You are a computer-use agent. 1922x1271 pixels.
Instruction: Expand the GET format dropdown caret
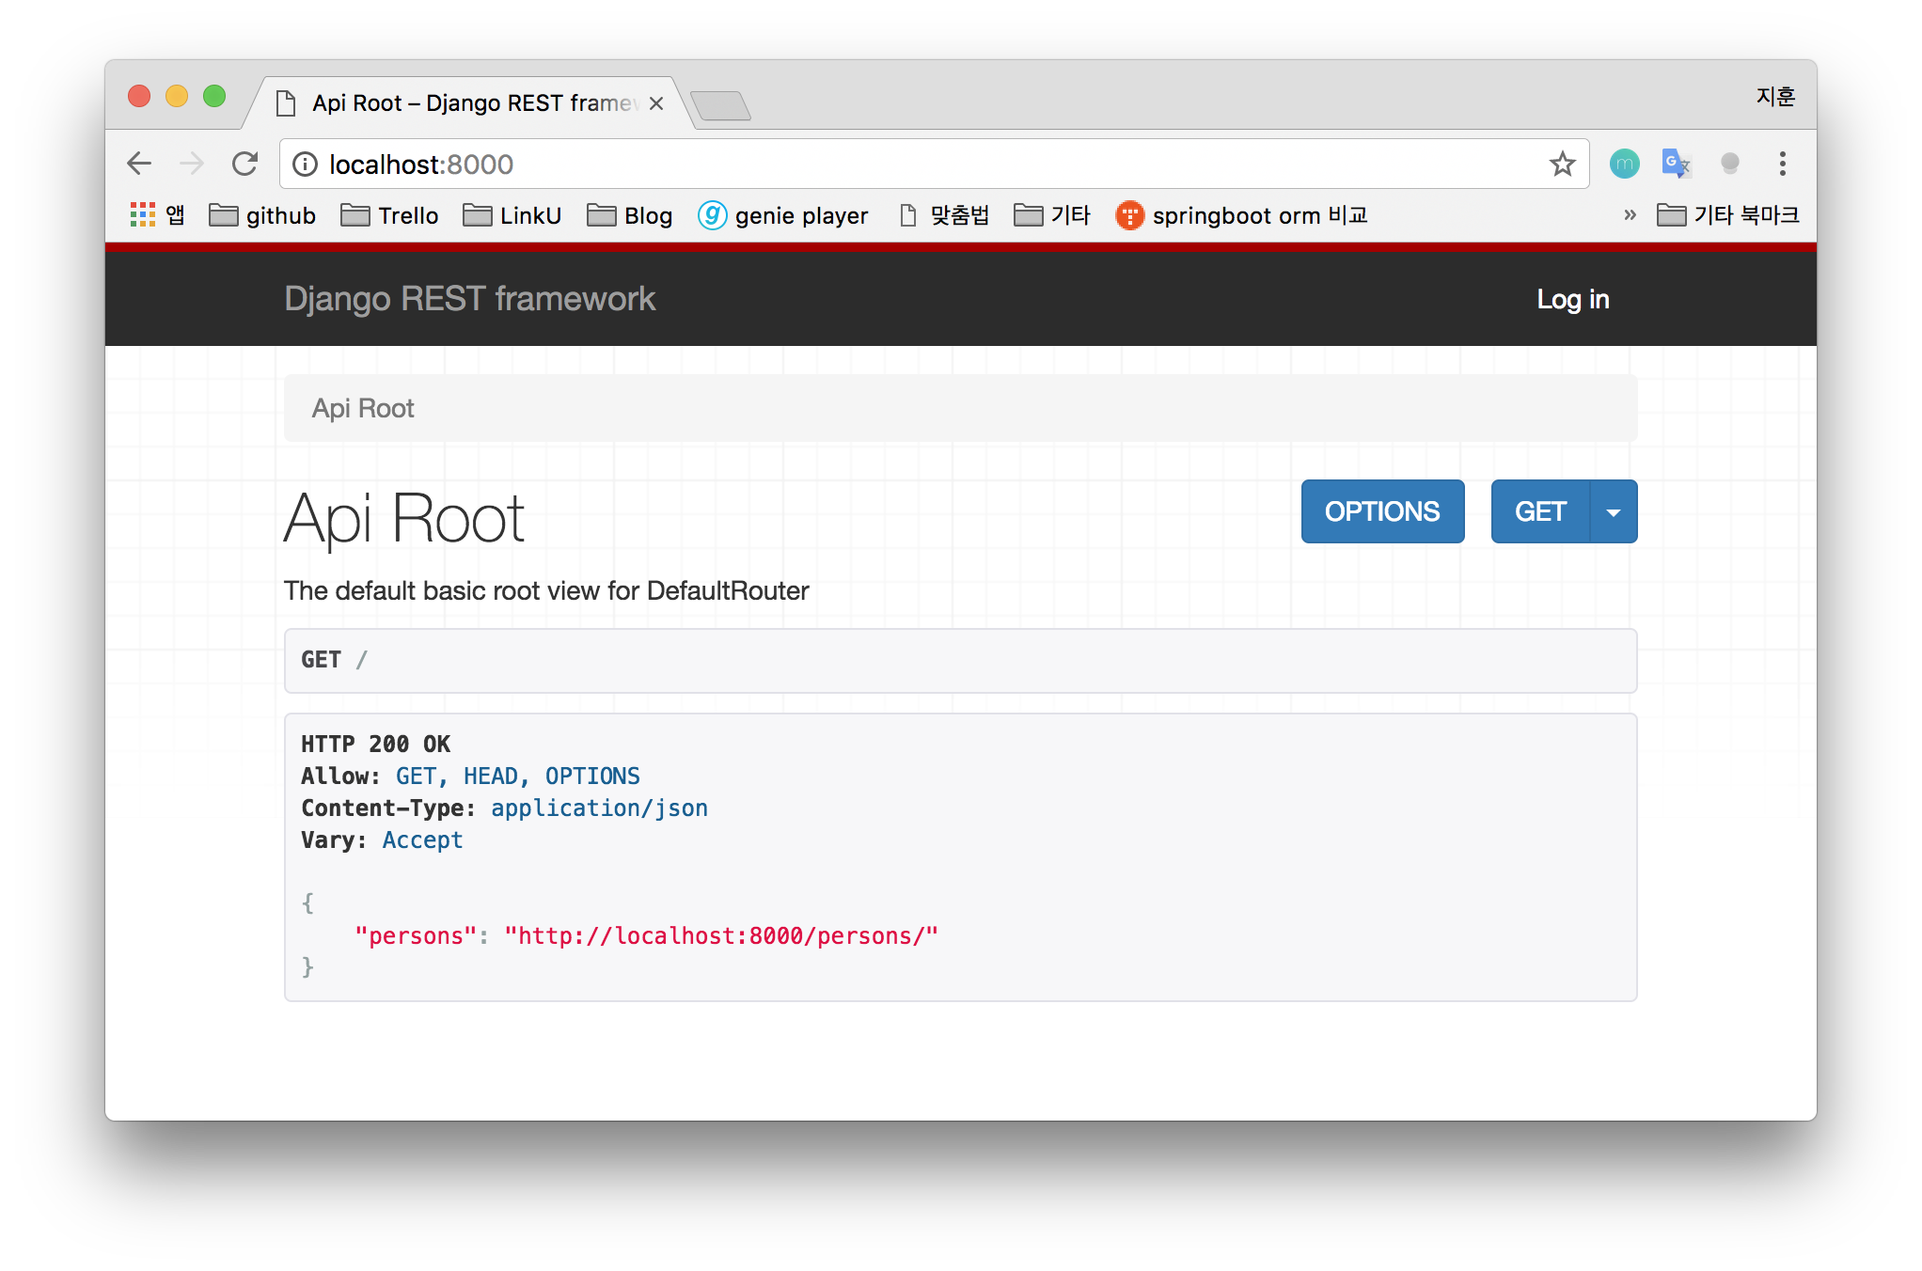click(1614, 511)
